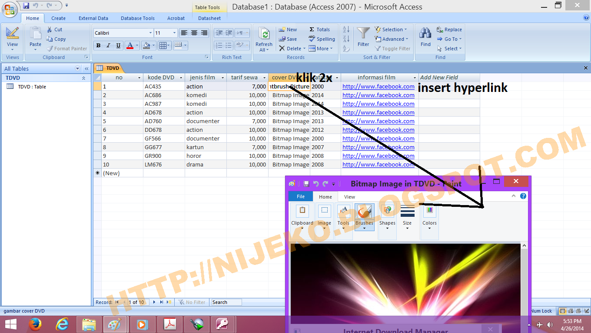This screenshot has height=333, width=591.
Task: Click the Sort Descending icon
Action: coord(346,39)
